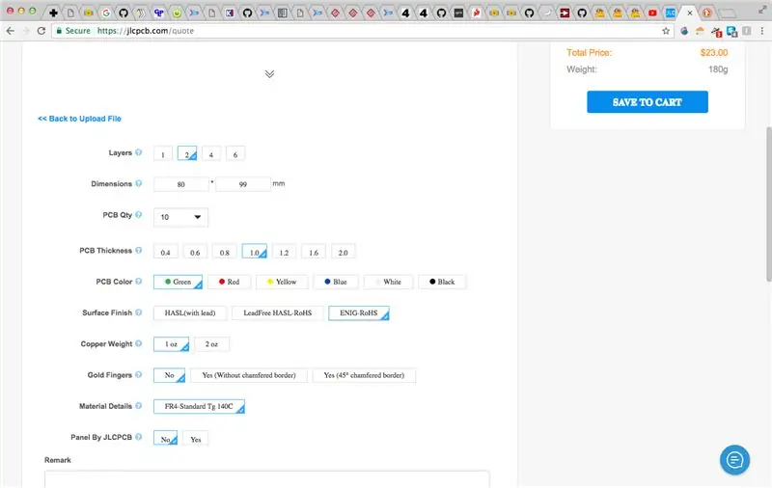Screen dimensions: 772x488
Task: Switch to the Google tab
Action: [x=106, y=14]
